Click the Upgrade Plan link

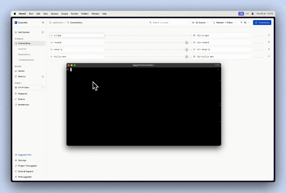click(25, 155)
